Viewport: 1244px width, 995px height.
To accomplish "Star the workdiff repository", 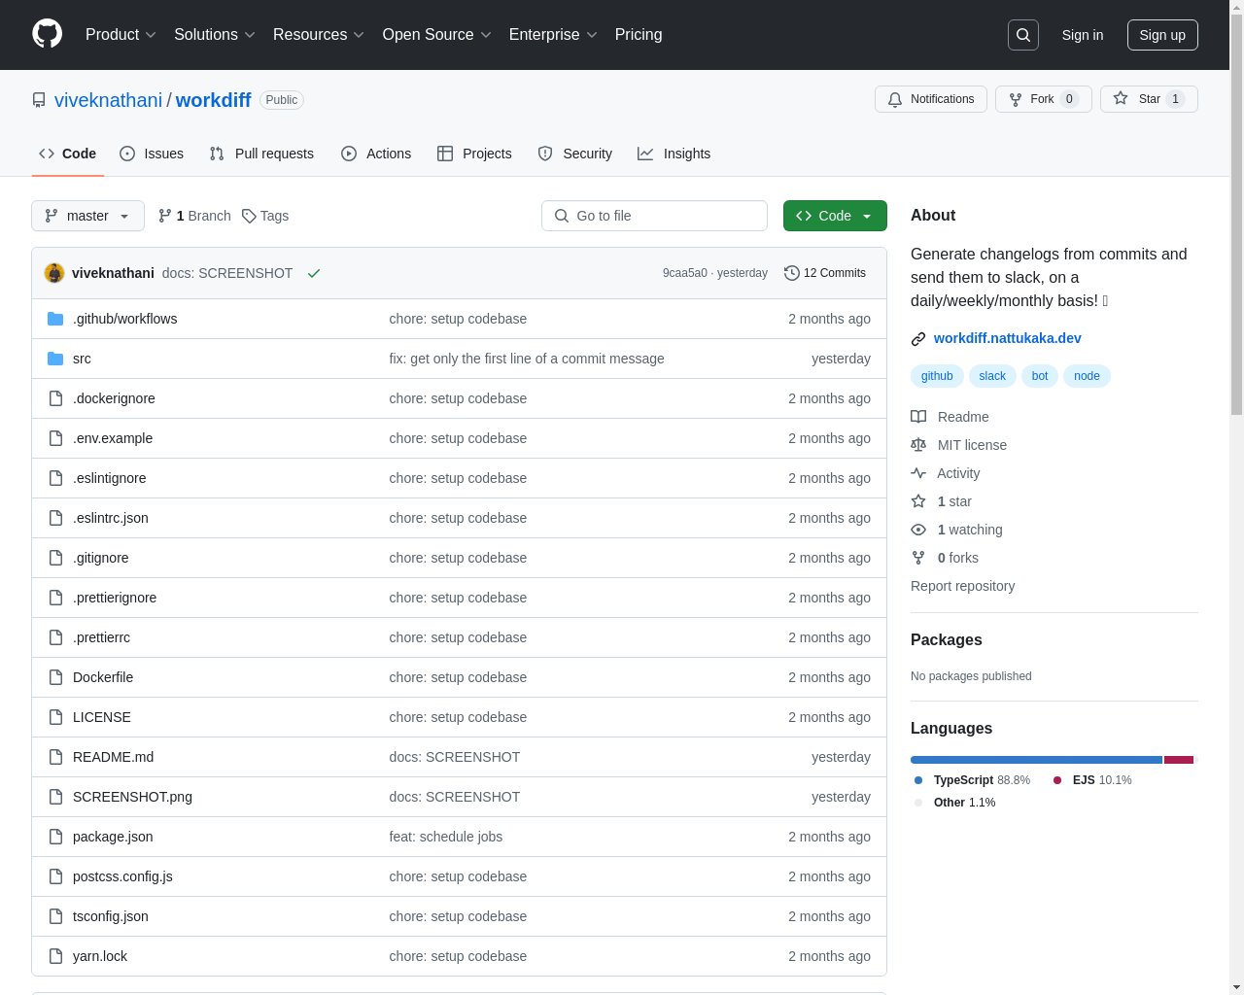I will [x=1149, y=99].
